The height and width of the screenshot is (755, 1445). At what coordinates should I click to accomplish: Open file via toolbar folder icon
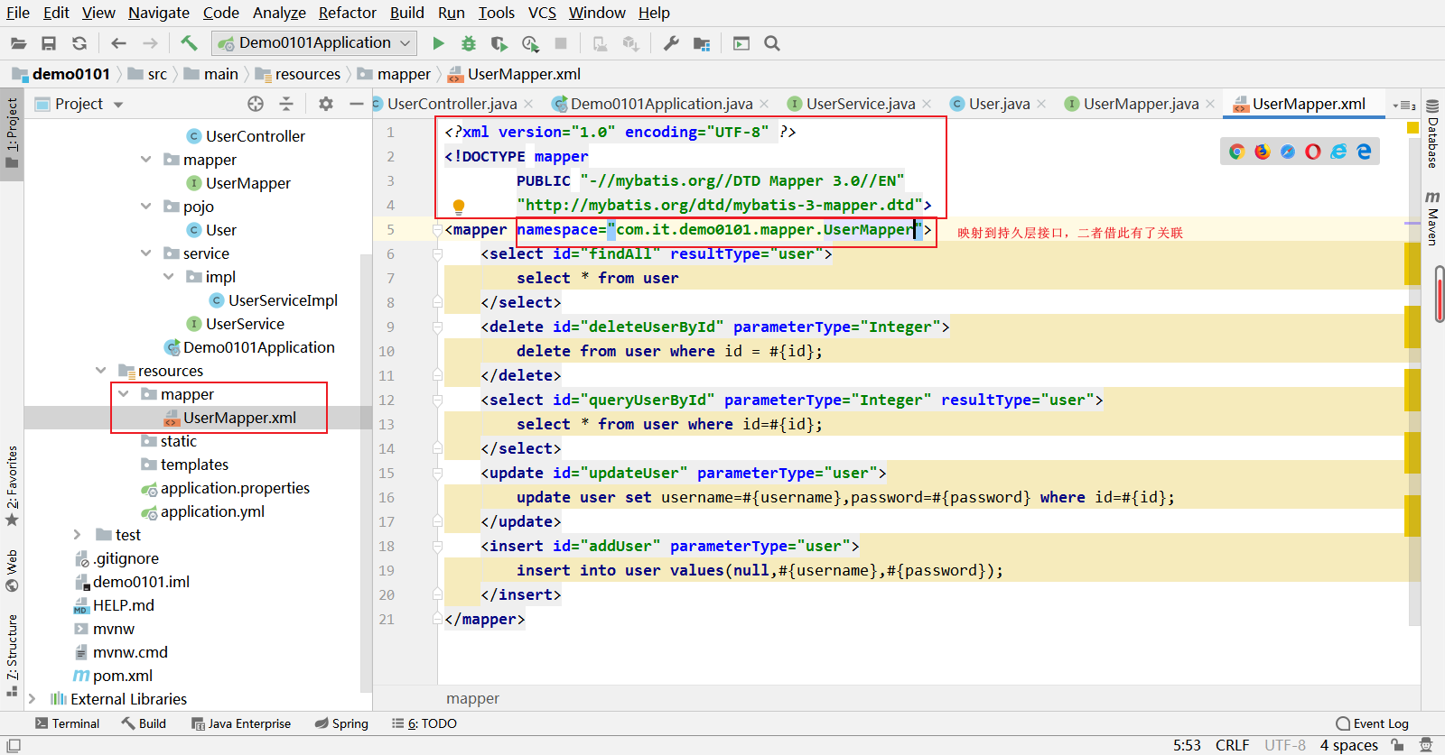tap(18, 43)
